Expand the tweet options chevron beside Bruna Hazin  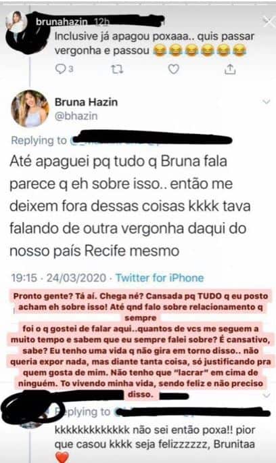click(267, 102)
